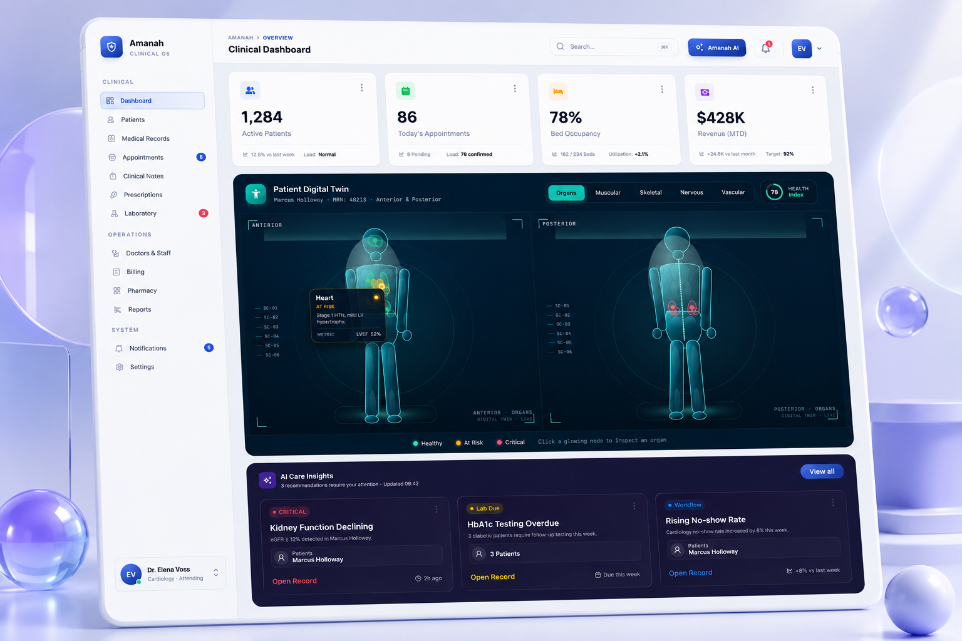The image size is (962, 641).
Task: Switch to the Organs tab
Action: click(566, 193)
